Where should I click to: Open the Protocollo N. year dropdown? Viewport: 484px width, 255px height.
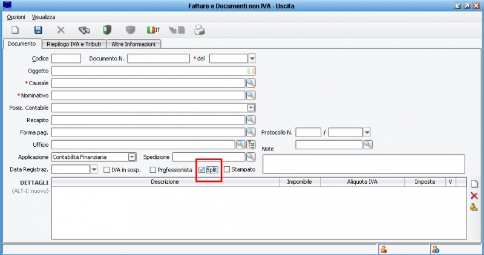(x=367, y=132)
